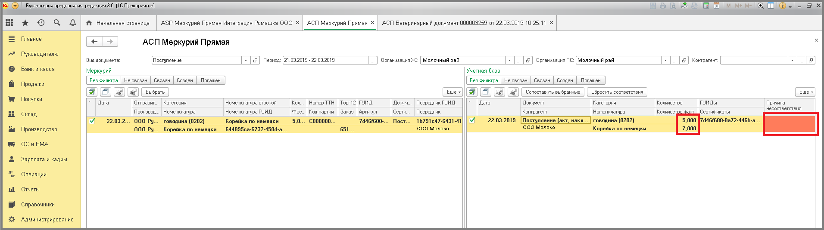The image size is (824, 230).
Task: Click the 1C main menu icon in the title bar
Action: [6, 6]
